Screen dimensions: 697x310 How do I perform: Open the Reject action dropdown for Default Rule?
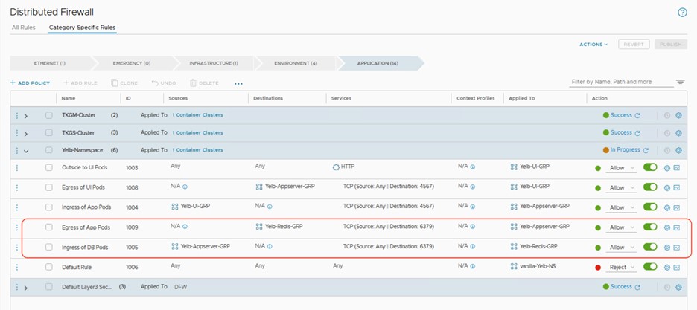[x=623, y=267]
